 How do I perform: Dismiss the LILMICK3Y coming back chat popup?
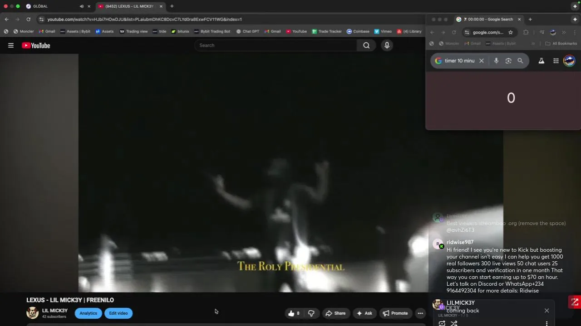tap(547, 311)
